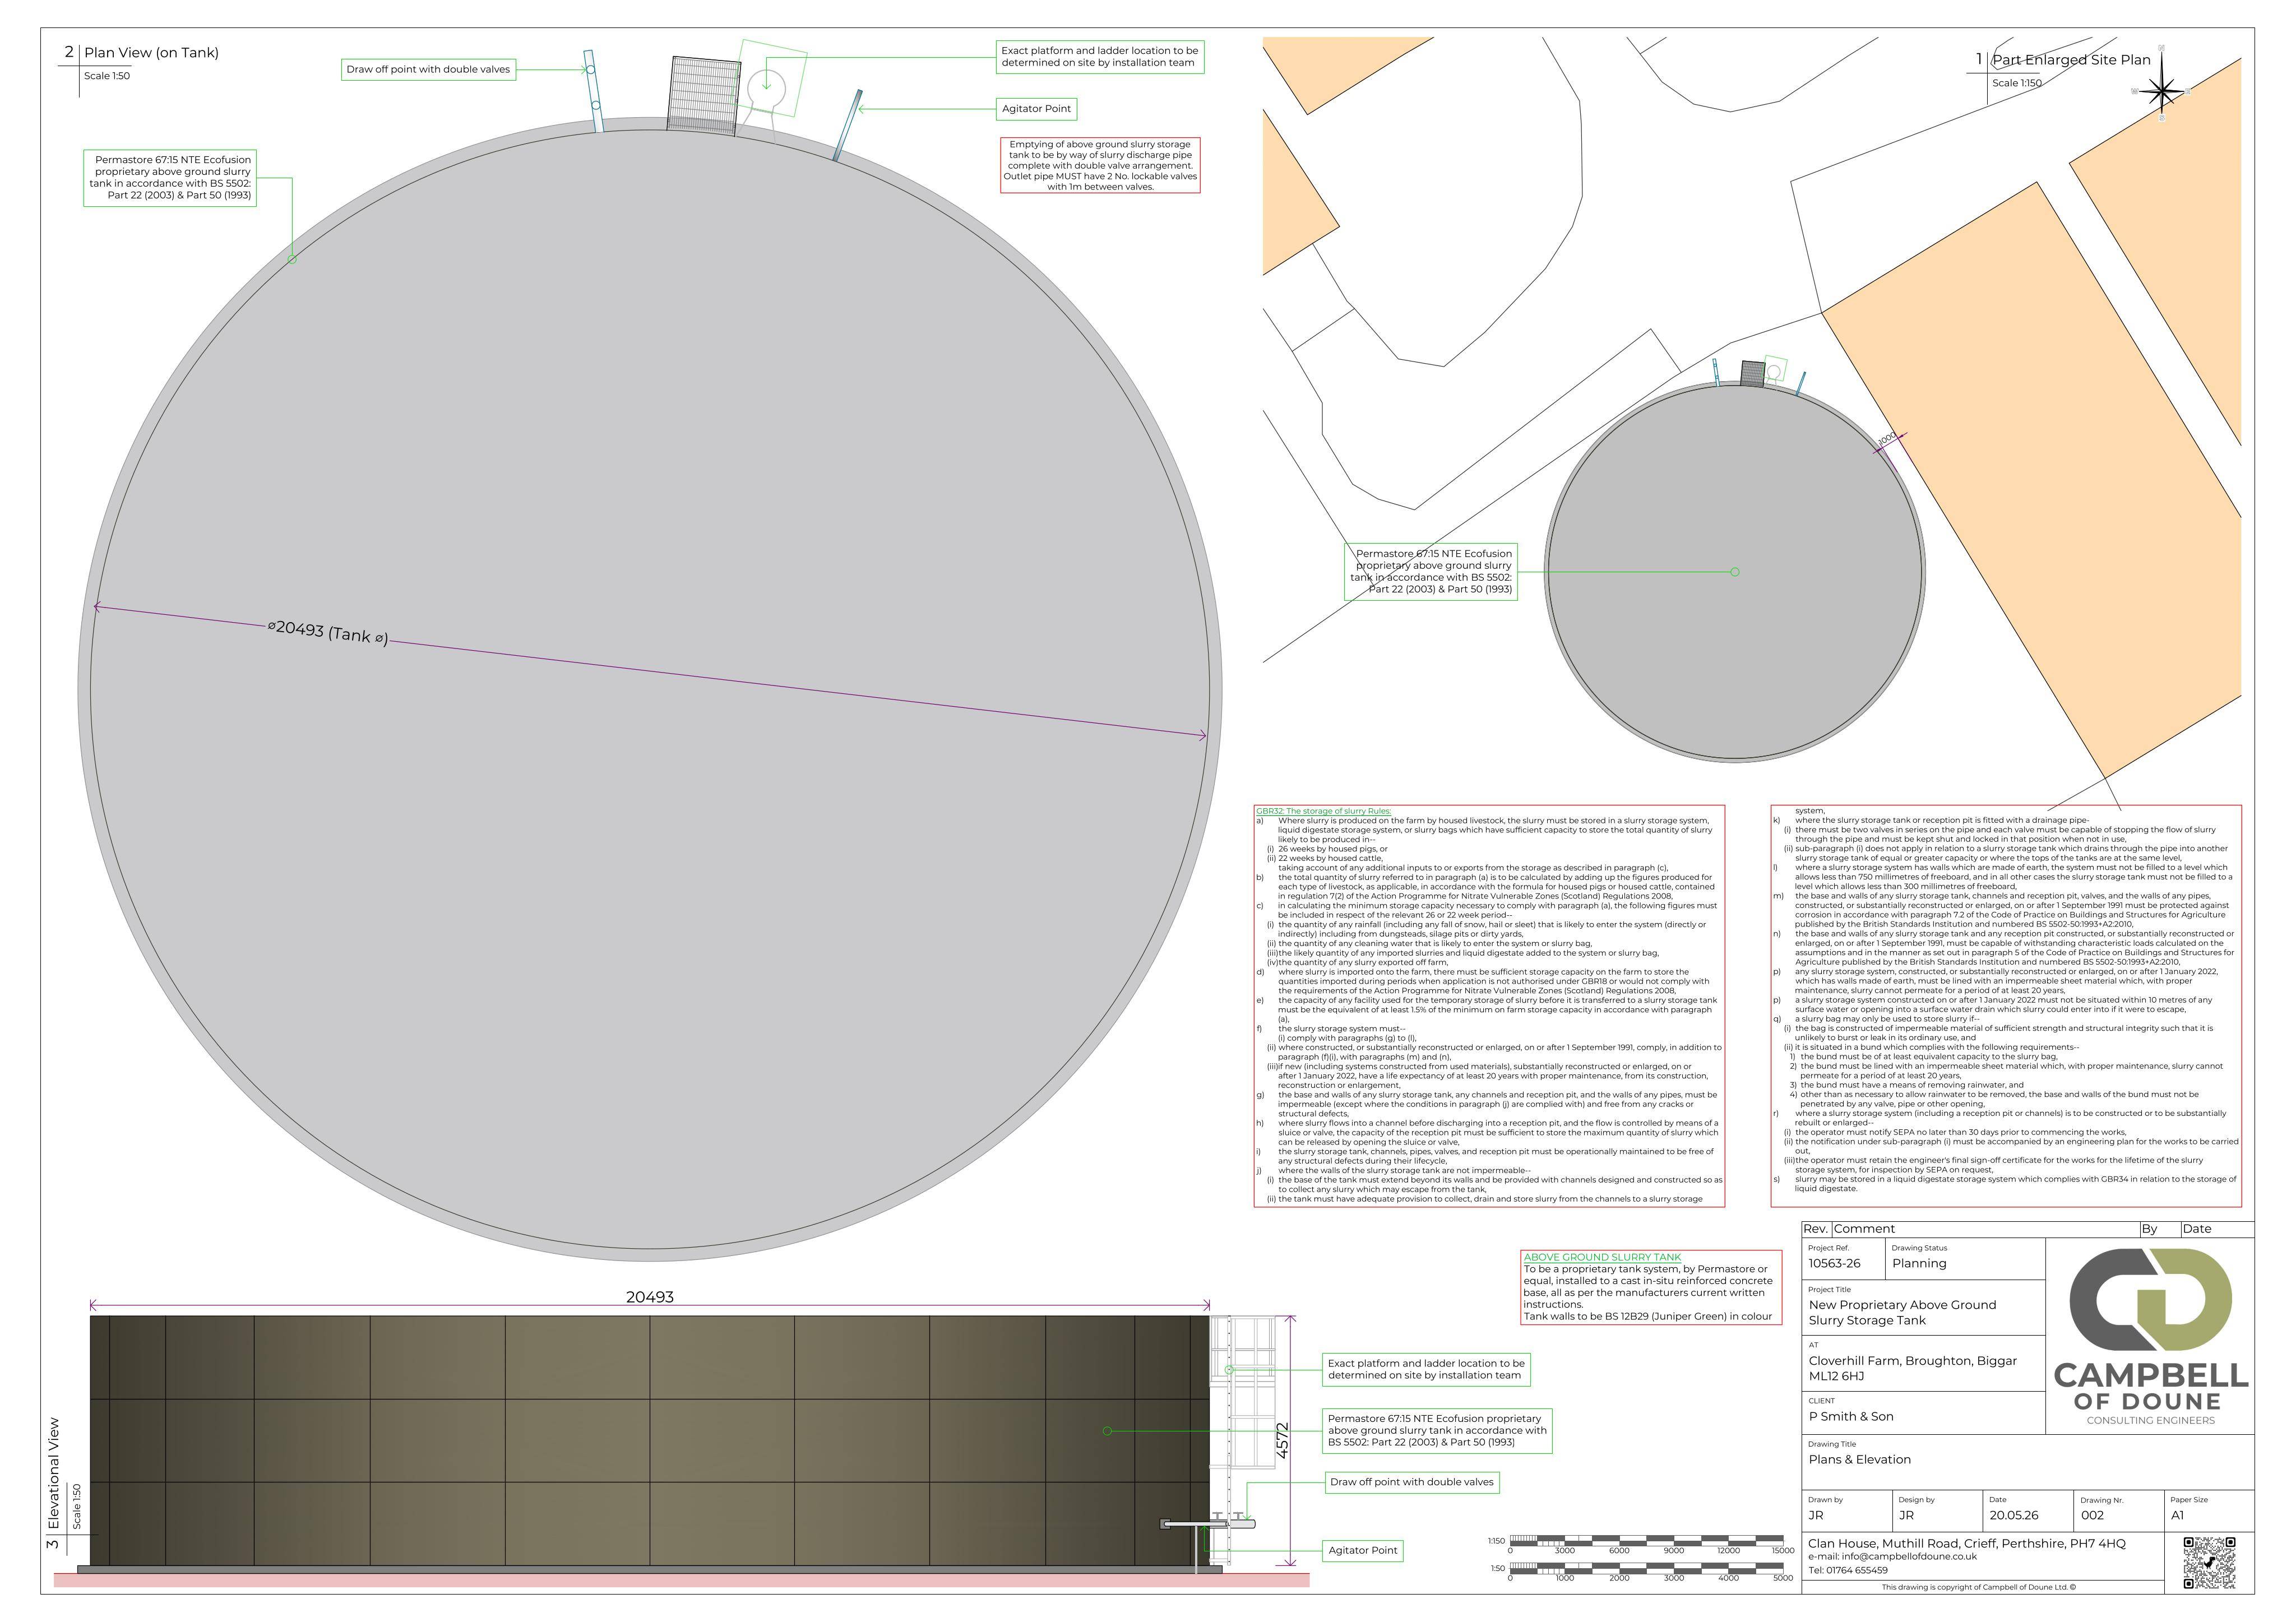Click the 'GBR32: The storage of slurry Rules' heading
The image size is (2296, 1622).
tap(1323, 811)
